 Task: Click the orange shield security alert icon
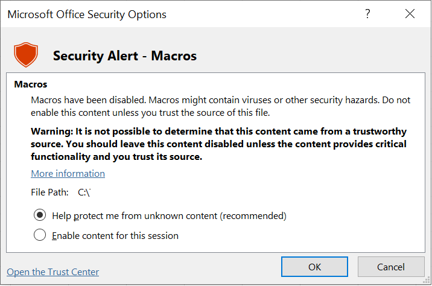(x=26, y=54)
